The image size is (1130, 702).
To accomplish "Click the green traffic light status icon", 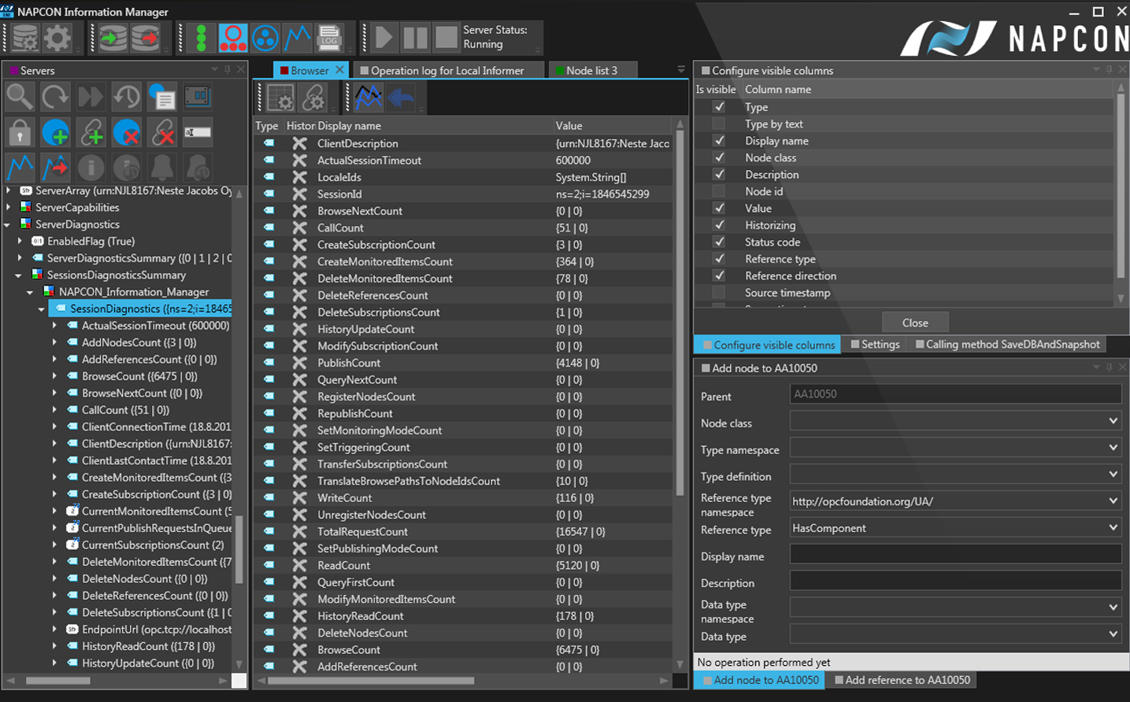I will [201, 38].
